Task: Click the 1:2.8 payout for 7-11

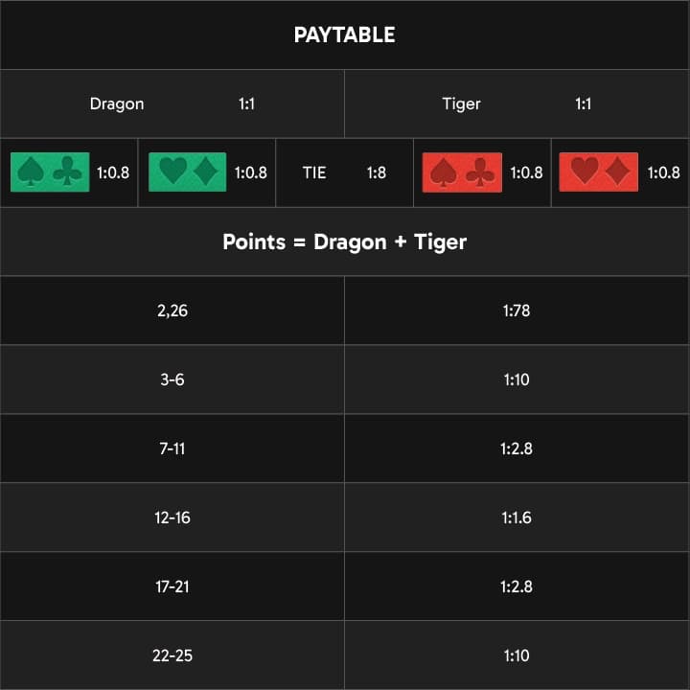Action: (x=517, y=448)
